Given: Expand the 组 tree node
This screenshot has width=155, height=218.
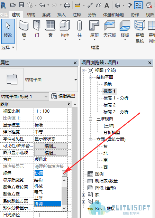Looking at the screenshot, I should [x=83, y=202].
